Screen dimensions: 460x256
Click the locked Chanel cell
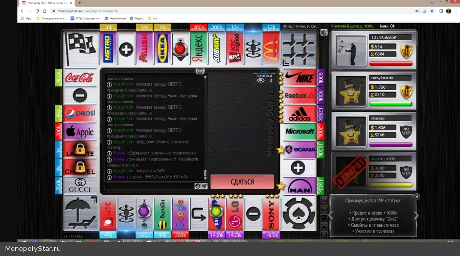(80, 168)
